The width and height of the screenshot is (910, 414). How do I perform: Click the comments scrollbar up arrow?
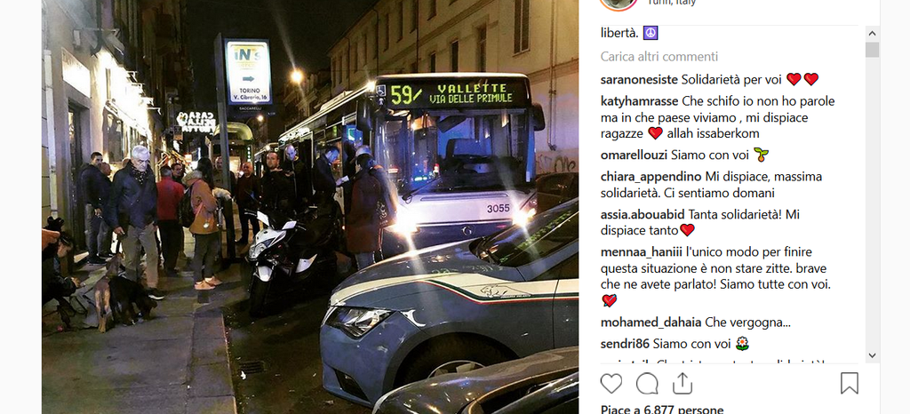tap(872, 33)
